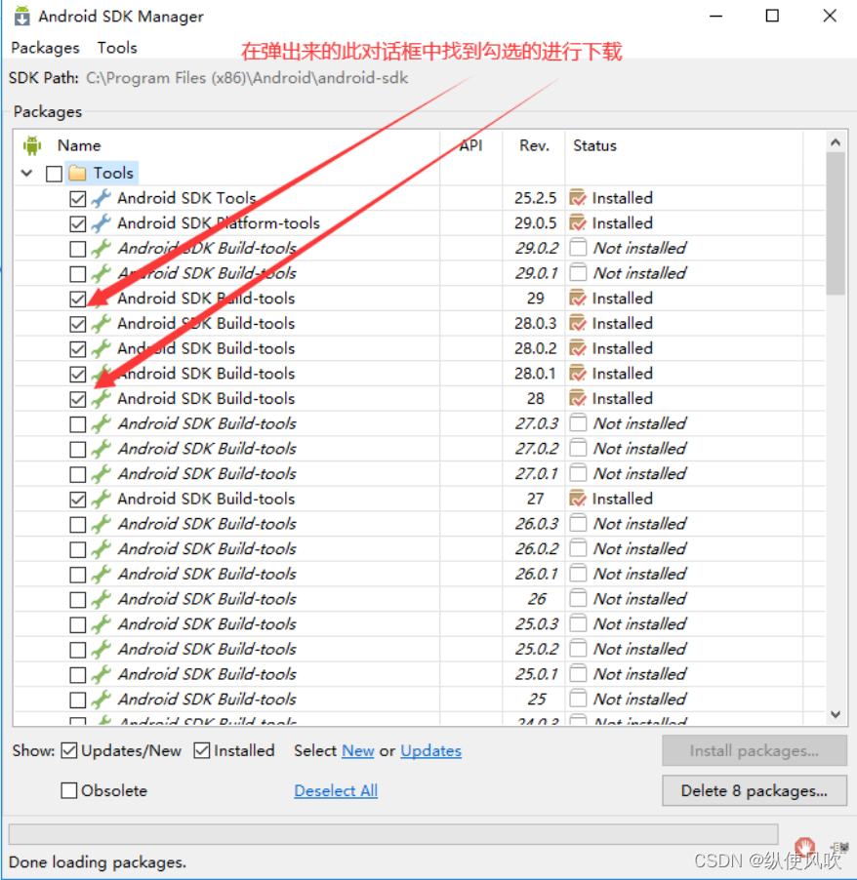
Task: Click wrench icon of Build-tools rev 27 row
Action: 102,499
